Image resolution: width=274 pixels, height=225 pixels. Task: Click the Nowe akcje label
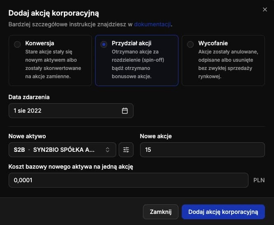156,136
